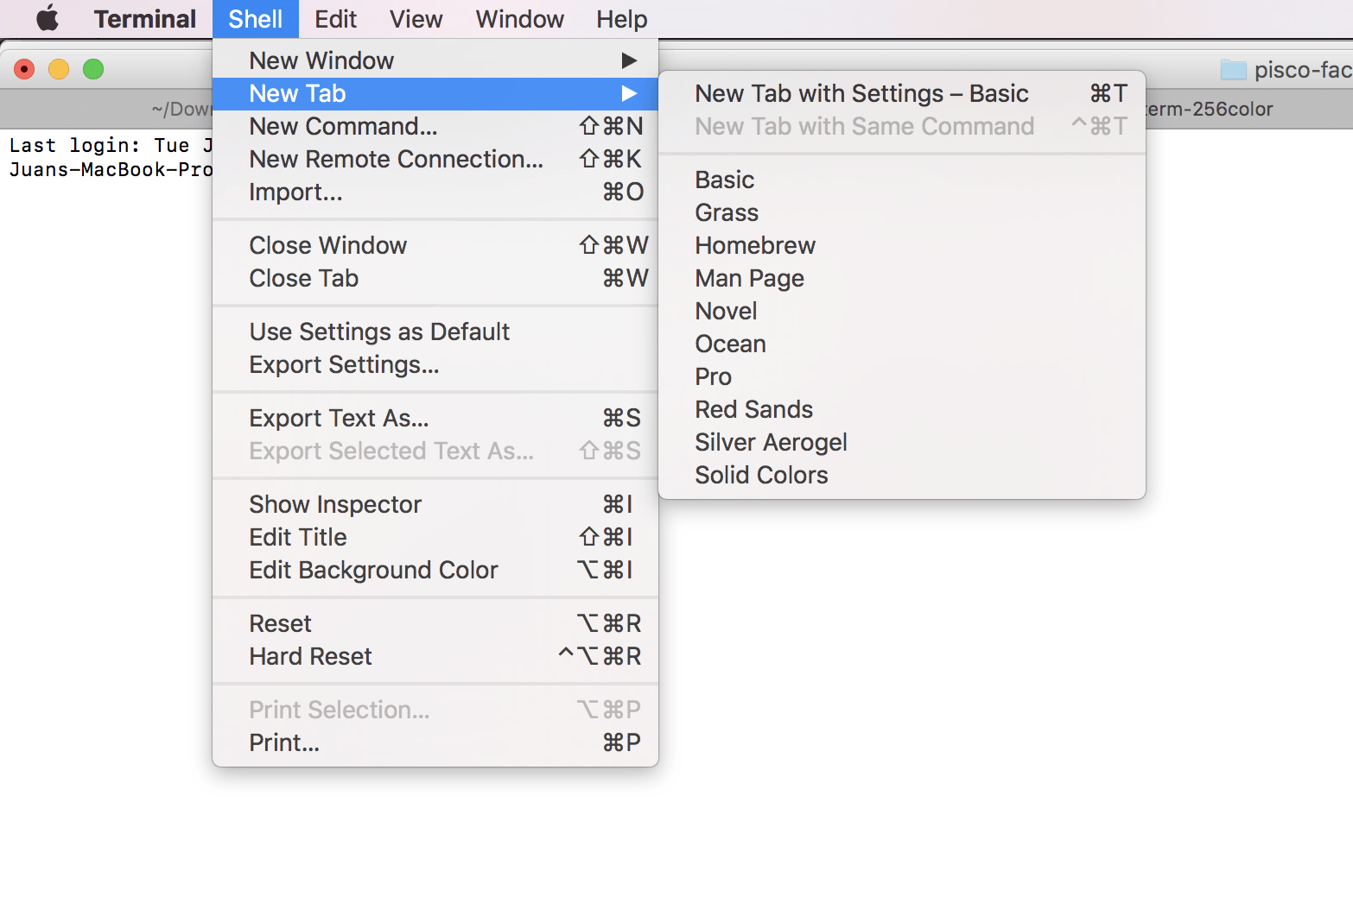The image size is (1353, 903).
Task: Select Show Inspector
Action: [435, 504]
